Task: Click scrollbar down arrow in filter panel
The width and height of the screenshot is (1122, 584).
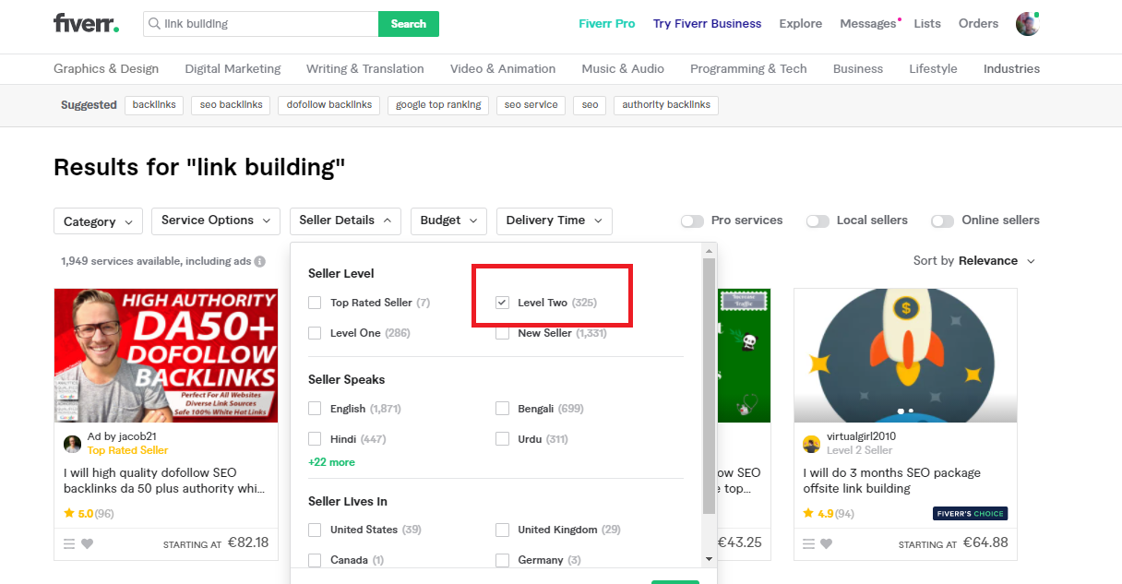Action: [x=709, y=559]
